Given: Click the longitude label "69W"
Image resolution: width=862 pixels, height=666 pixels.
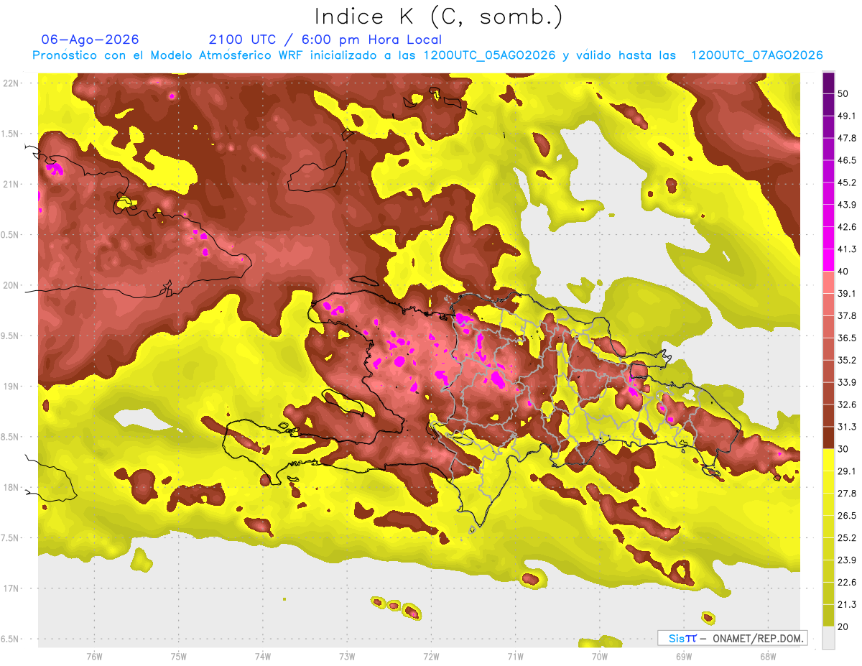Looking at the screenshot, I should click(684, 656).
